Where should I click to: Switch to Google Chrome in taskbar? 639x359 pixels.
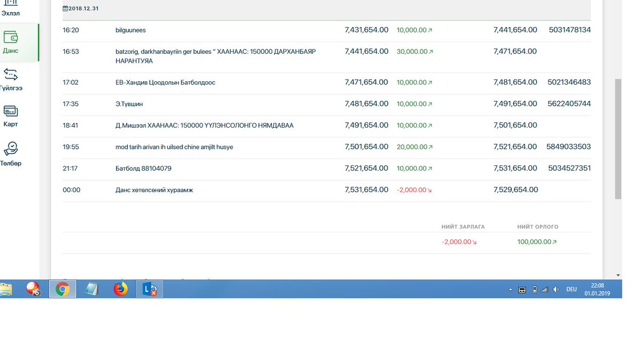point(62,289)
